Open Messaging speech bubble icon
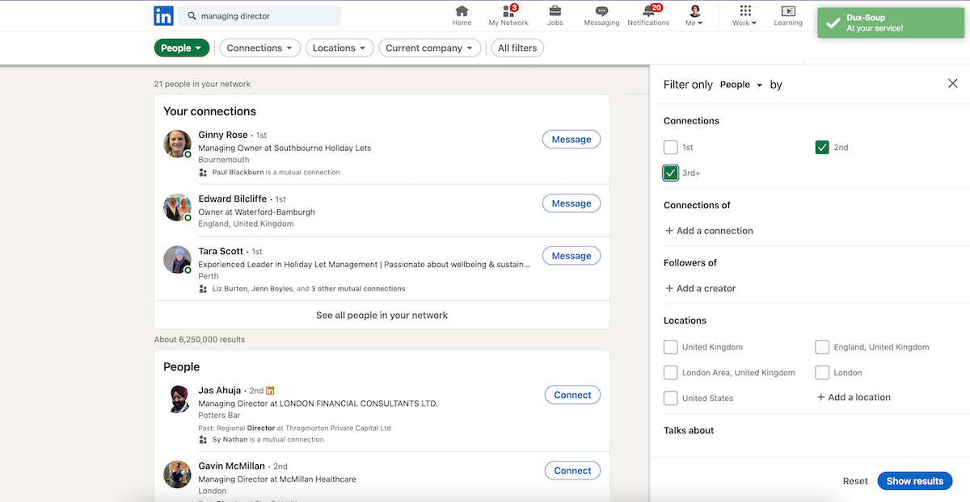This screenshot has width=970, height=502. (x=601, y=14)
